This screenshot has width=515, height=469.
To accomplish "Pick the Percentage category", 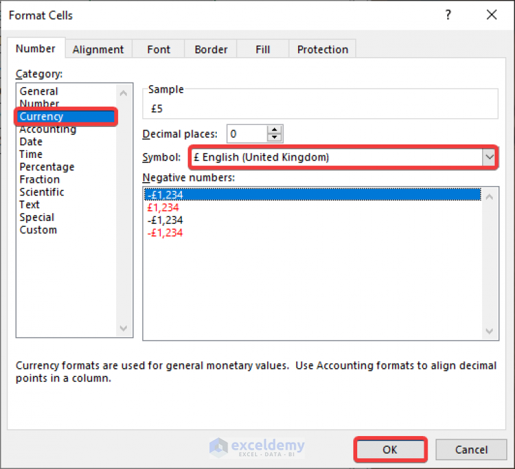I will 67,167.
